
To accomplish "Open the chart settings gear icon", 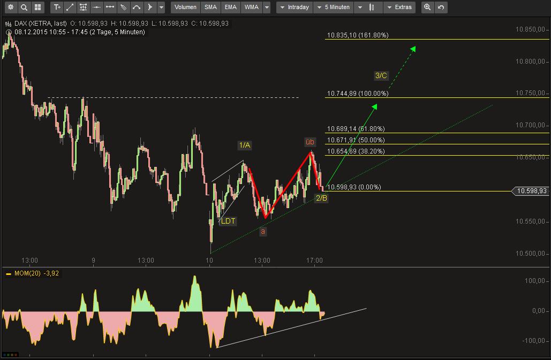I will [x=11, y=7].
